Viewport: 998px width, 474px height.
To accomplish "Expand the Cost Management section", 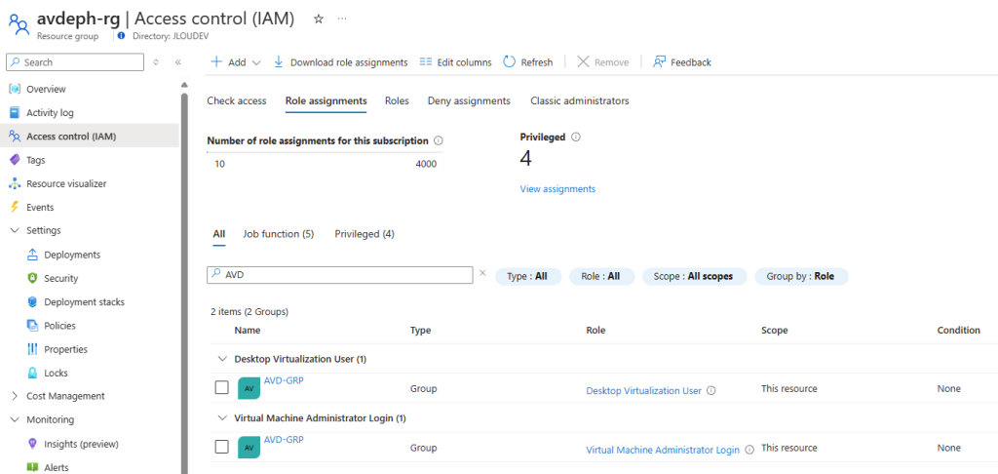I will pos(15,396).
